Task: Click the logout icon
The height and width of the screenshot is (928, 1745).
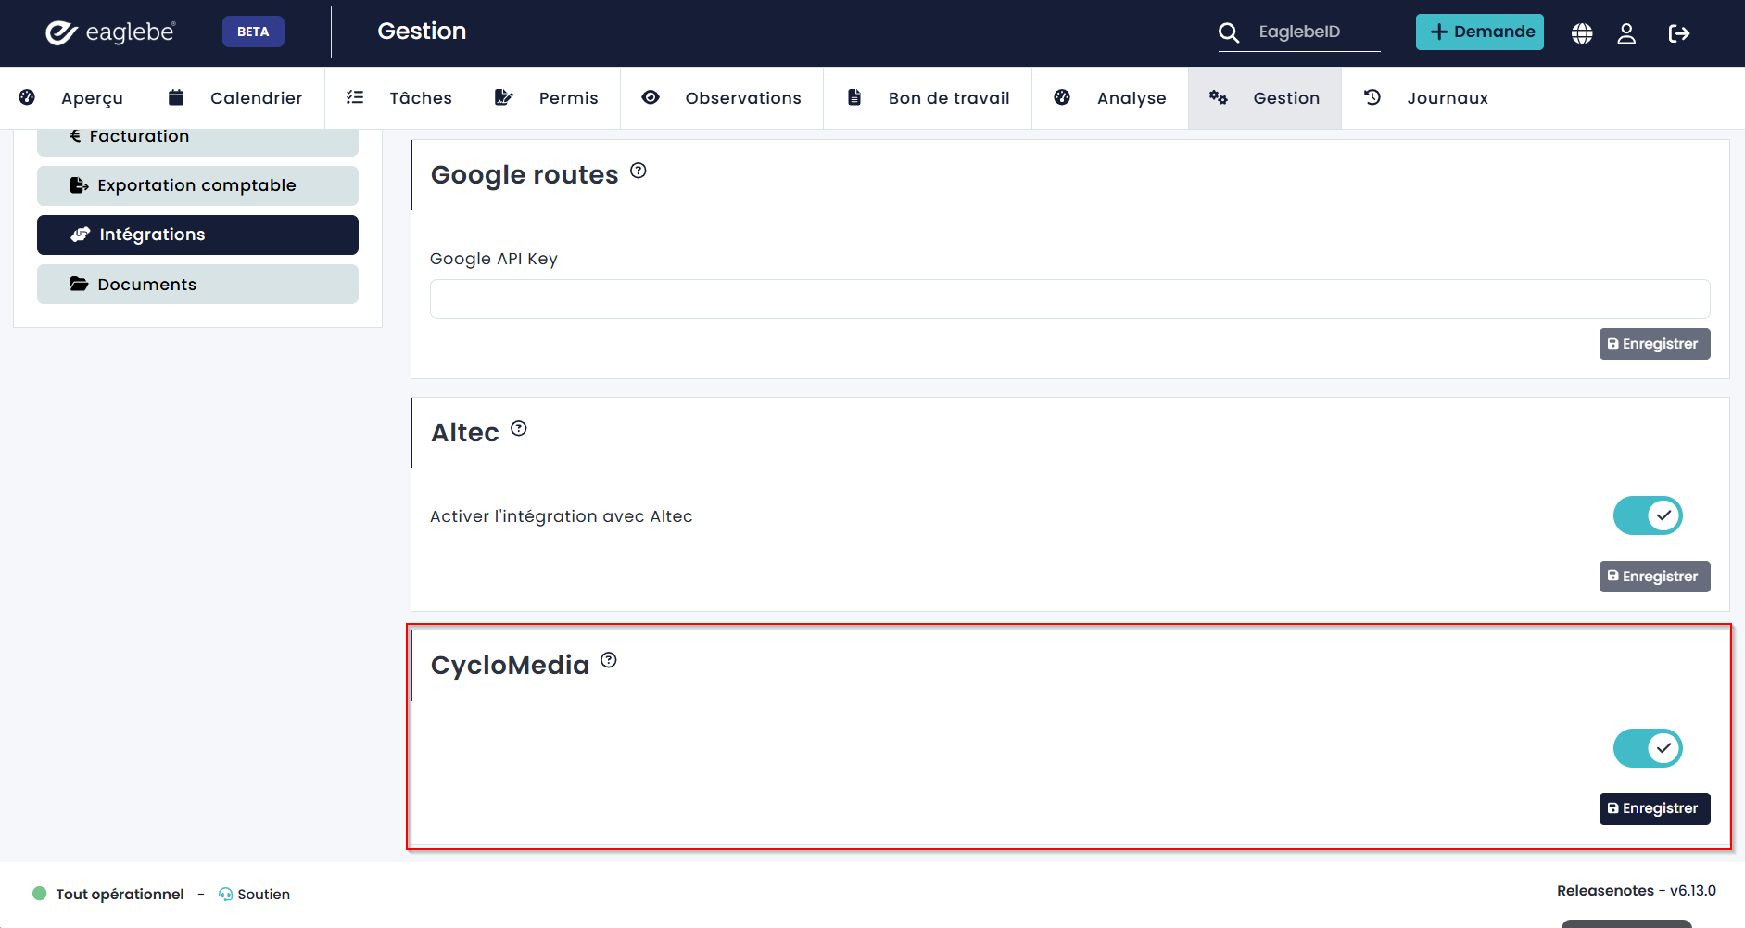Action: (1679, 33)
